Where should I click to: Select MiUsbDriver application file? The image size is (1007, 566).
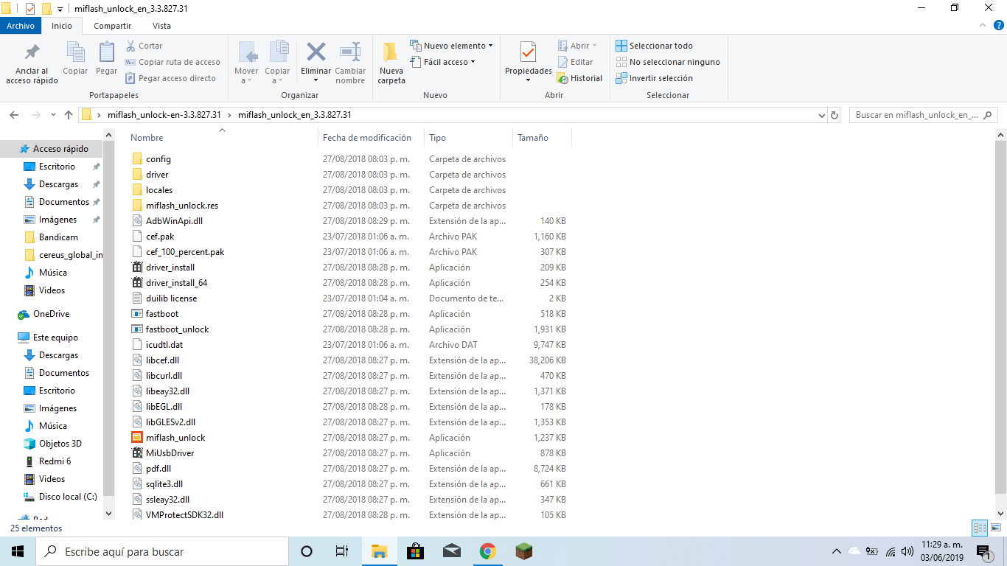pos(170,453)
